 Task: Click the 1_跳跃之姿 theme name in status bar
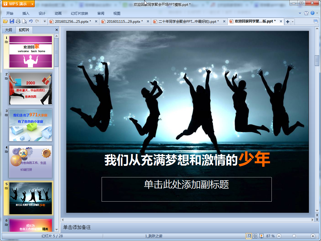coord(154,236)
